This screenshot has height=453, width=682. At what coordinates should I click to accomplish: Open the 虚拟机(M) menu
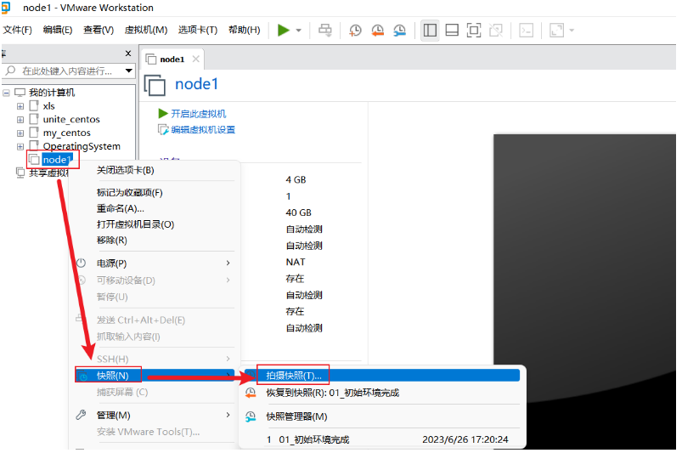[x=146, y=30]
